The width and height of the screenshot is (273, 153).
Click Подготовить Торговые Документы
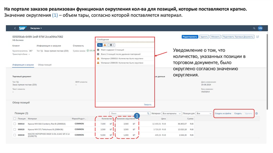pyautogui.click(x=238, y=37)
